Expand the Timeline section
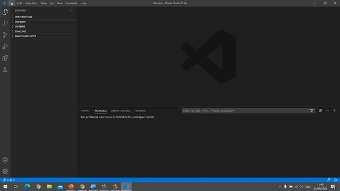340x191 pixels. 44,31
